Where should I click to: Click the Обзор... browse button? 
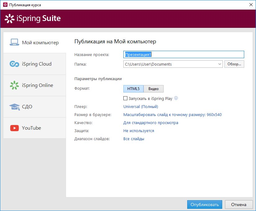234,64
